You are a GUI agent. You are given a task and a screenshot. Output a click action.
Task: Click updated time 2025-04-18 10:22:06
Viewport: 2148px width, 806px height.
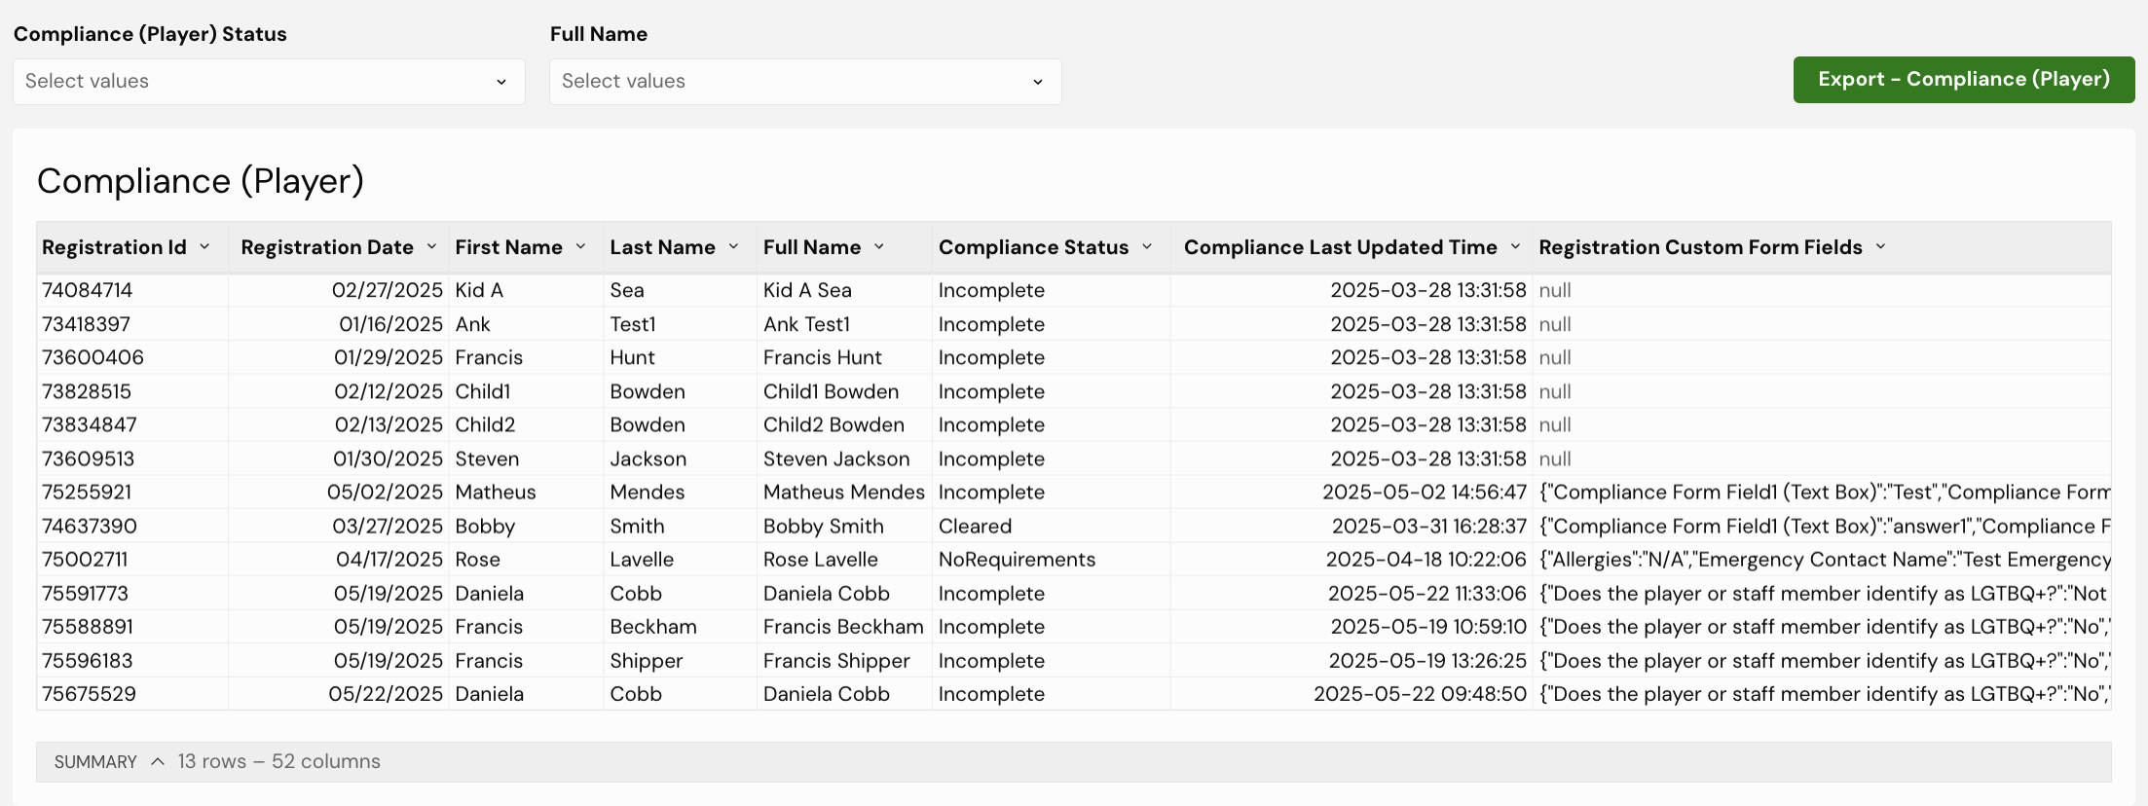pos(1426,560)
